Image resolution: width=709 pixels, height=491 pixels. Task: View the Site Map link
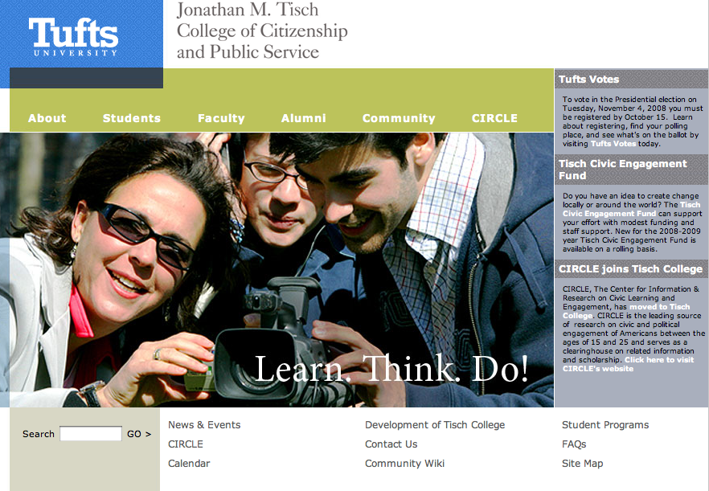tap(582, 464)
